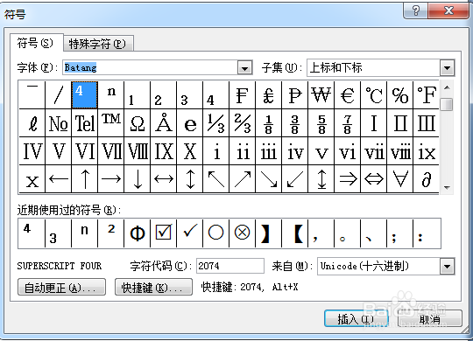This screenshot has width=473, height=341.
Task: Select subscript 3 in recently used symbols
Action: pyautogui.click(x=58, y=233)
